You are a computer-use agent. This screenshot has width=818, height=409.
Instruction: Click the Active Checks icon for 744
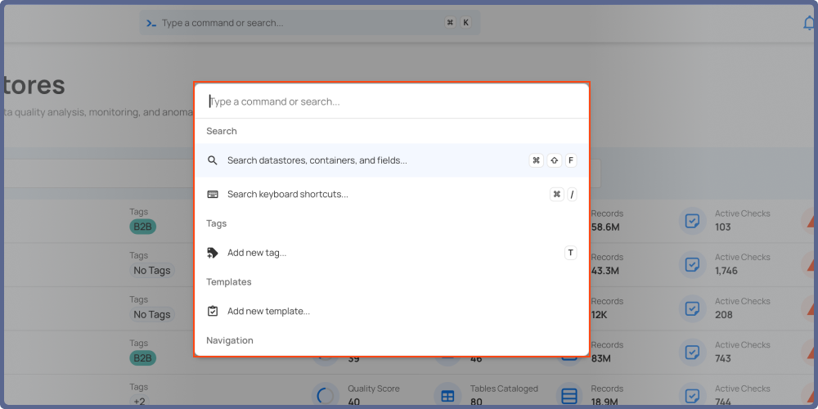692,396
